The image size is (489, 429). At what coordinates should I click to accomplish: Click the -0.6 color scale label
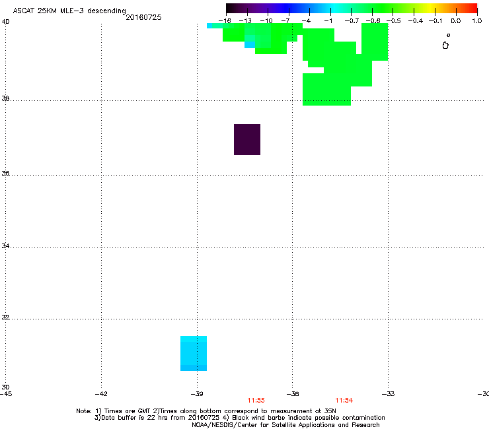pyautogui.click(x=373, y=21)
